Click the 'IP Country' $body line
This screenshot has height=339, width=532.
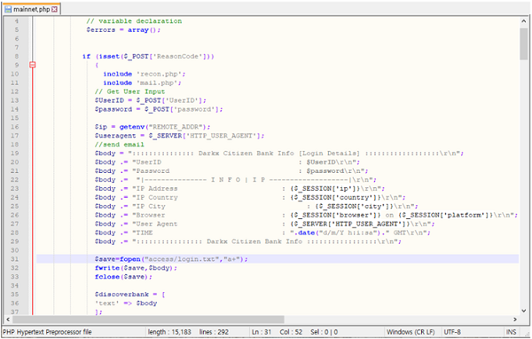(x=250, y=197)
